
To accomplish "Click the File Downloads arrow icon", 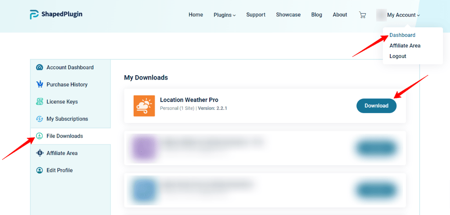I will (x=40, y=136).
